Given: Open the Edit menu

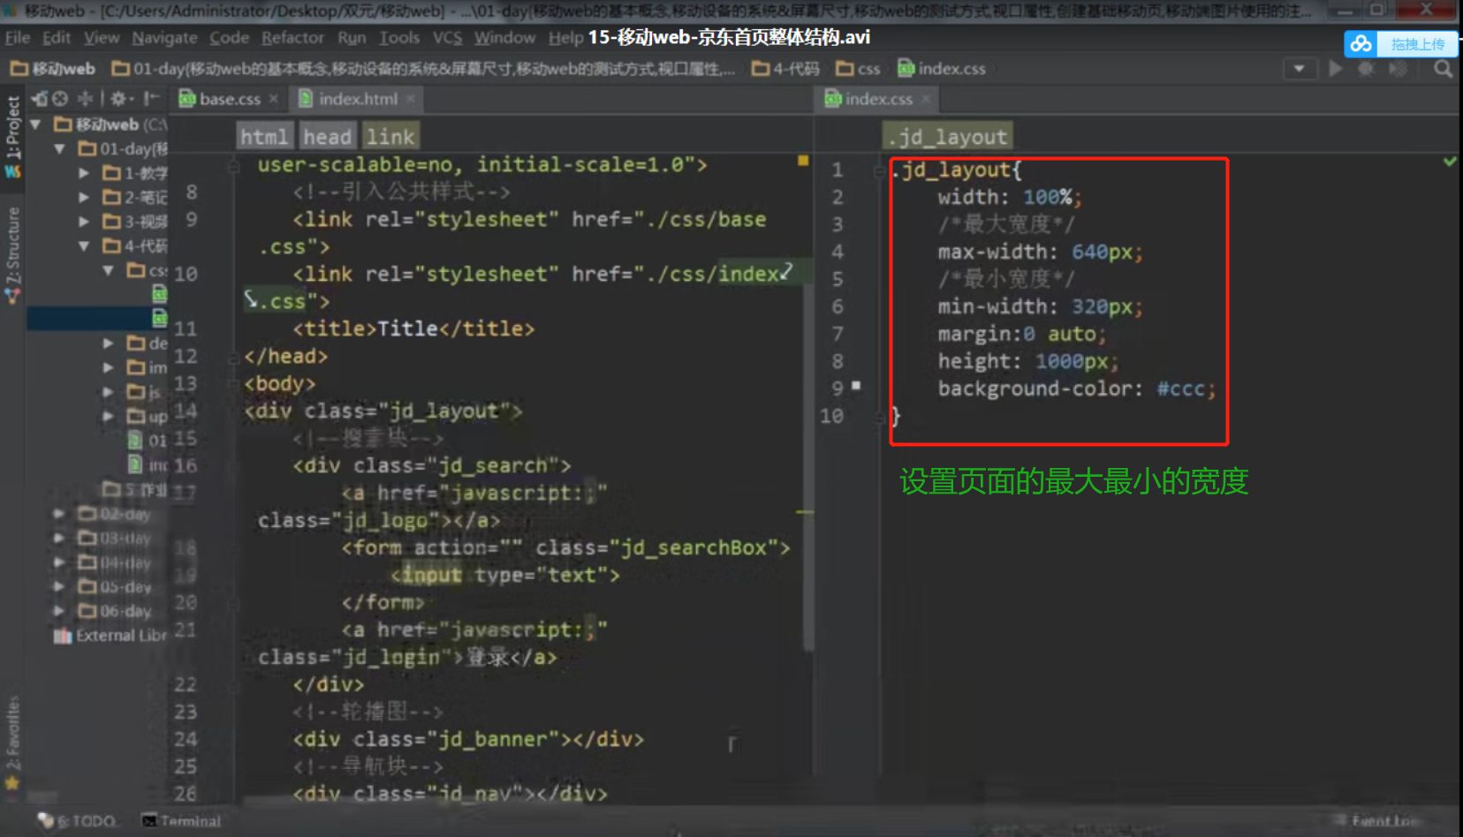Looking at the screenshot, I should point(57,38).
